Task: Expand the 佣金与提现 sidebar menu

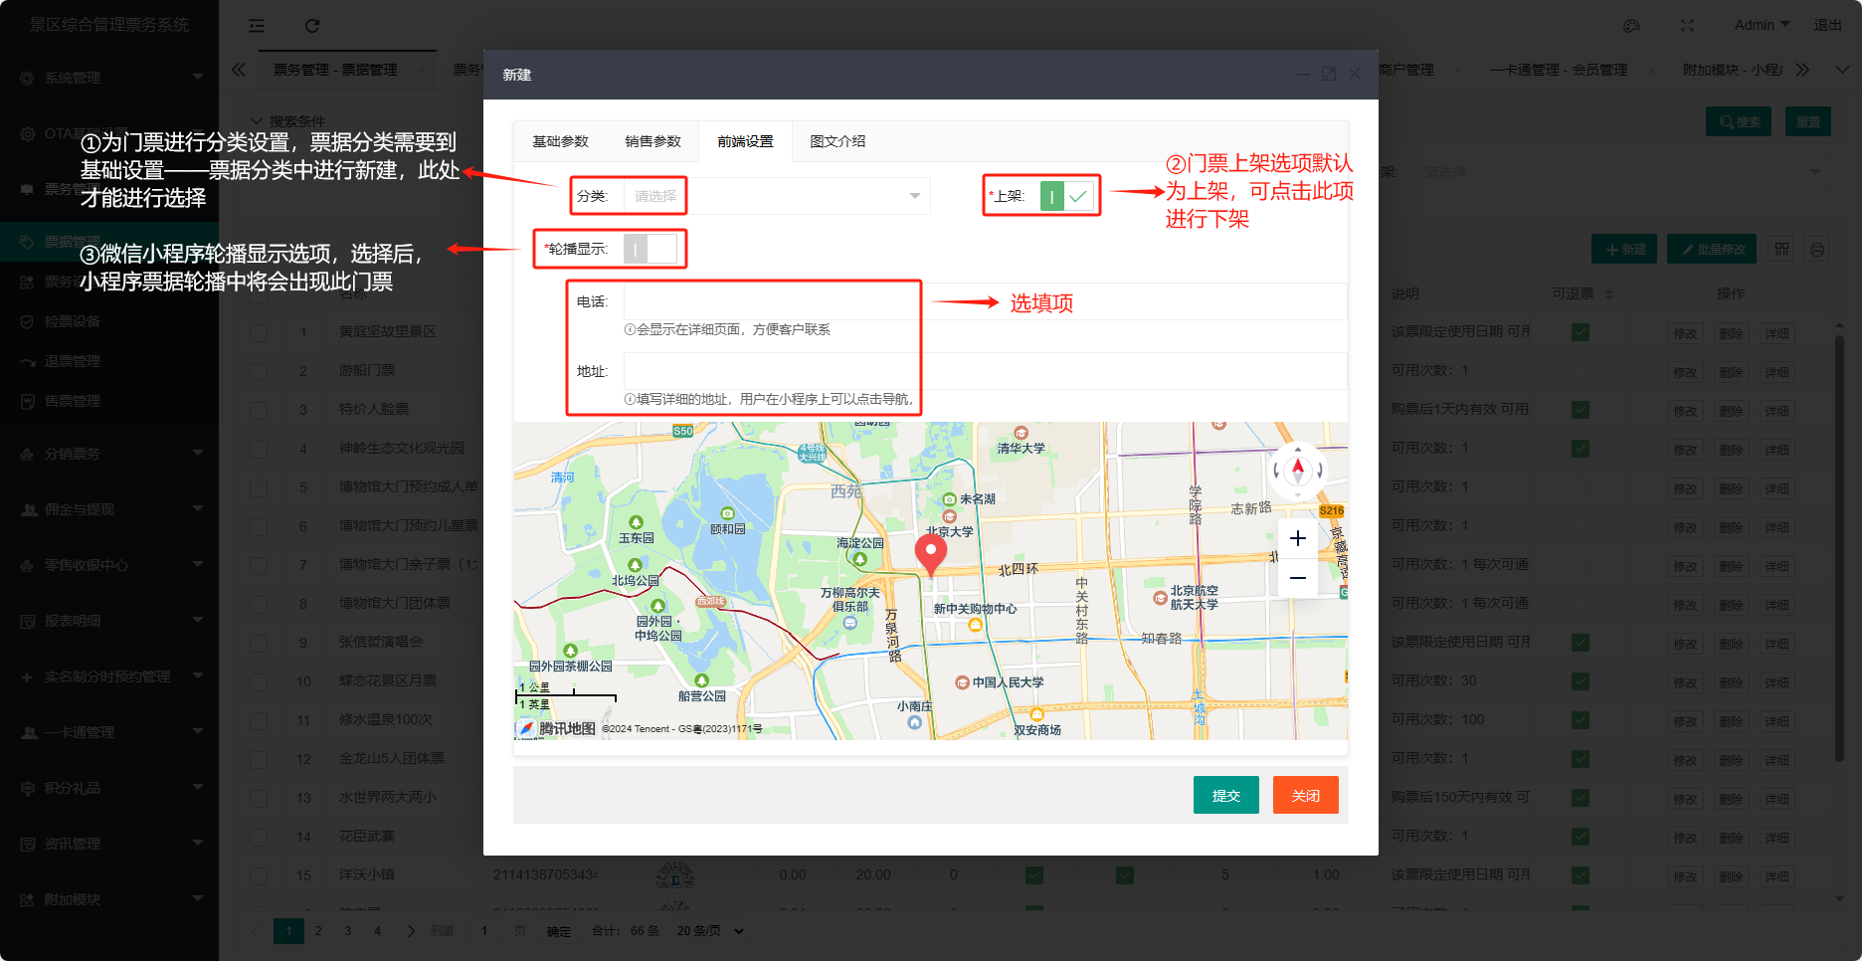Action: tap(109, 509)
